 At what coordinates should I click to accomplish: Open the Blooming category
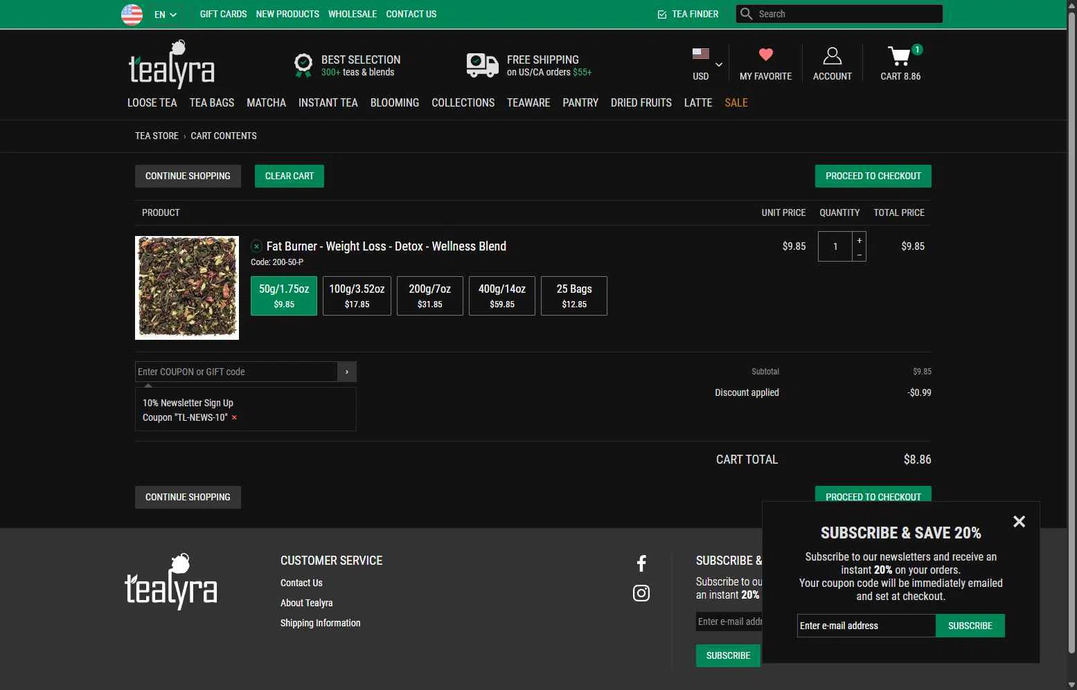coord(394,102)
